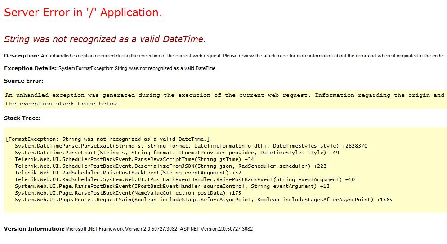Click the ProcessRequestMain +1565 stack trace line
Image resolution: width=447 pixels, height=244 pixels.
[x=203, y=200]
